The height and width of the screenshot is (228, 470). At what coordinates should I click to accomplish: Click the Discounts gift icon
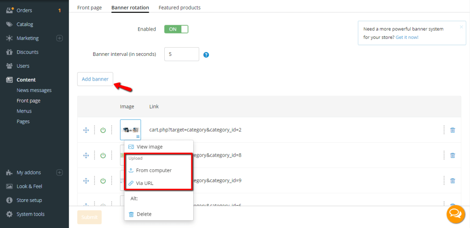(10, 52)
